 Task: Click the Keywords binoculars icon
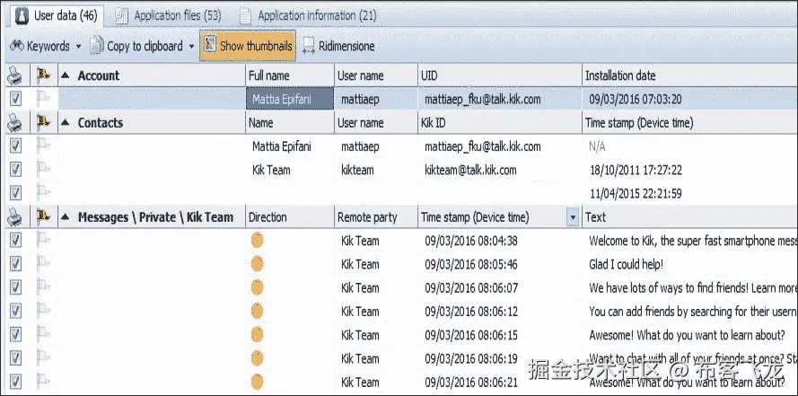[x=17, y=46]
